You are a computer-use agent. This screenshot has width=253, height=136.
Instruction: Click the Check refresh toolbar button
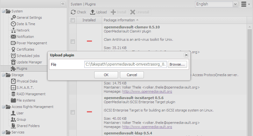pyautogui.click(x=78, y=12)
